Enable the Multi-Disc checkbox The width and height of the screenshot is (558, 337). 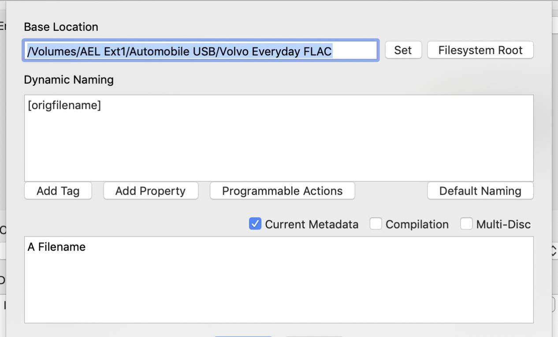click(466, 224)
